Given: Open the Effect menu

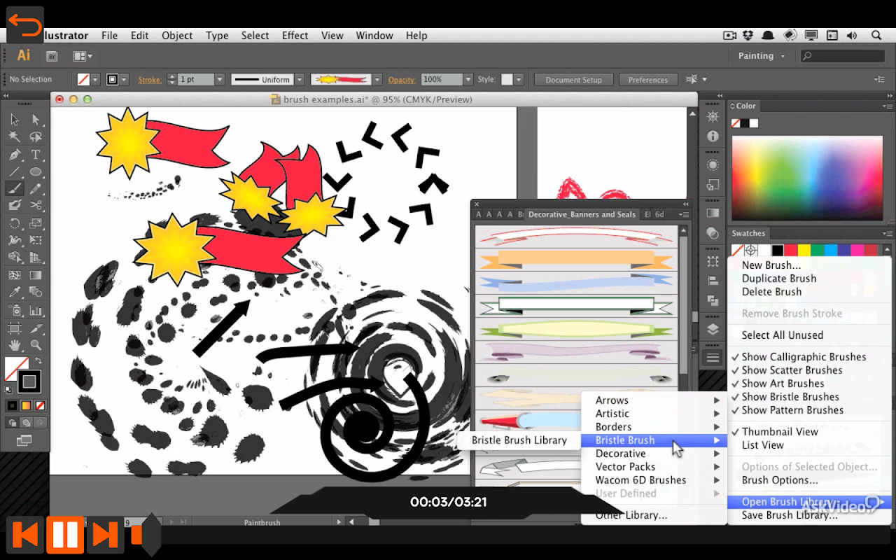Looking at the screenshot, I should tap(295, 36).
